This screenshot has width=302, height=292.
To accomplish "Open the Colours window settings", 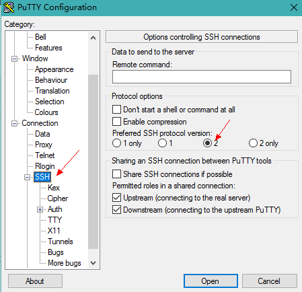I will click(46, 112).
